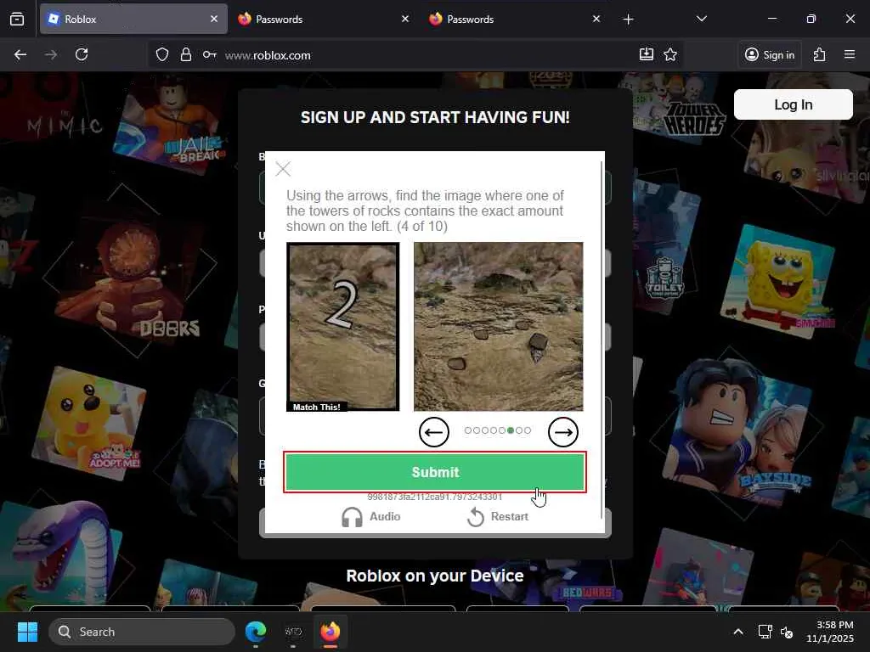
Task: Show the previous captcha image
Action: tap(434, 432)
